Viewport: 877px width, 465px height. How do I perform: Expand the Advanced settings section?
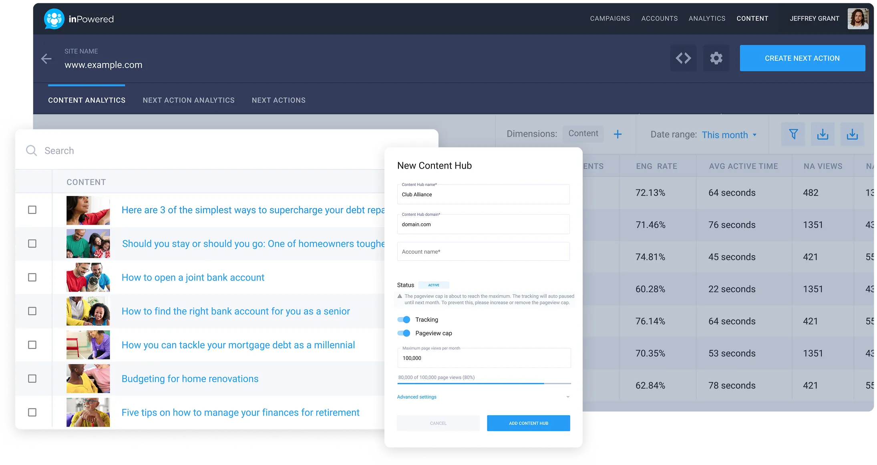(483, 397)
